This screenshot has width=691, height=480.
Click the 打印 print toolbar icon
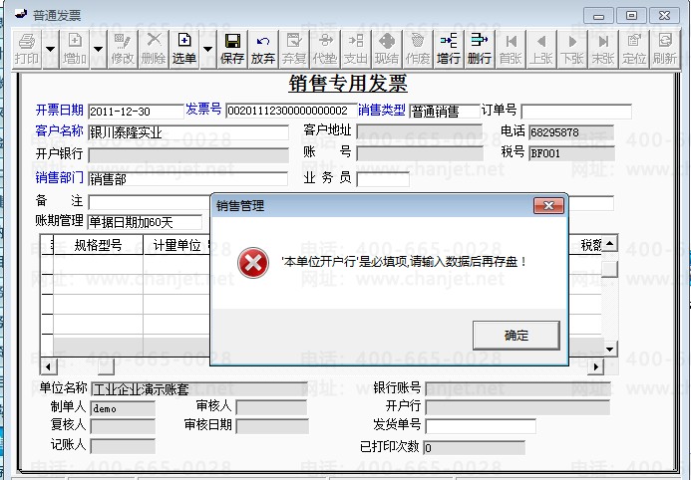click(x=27, y=49)
